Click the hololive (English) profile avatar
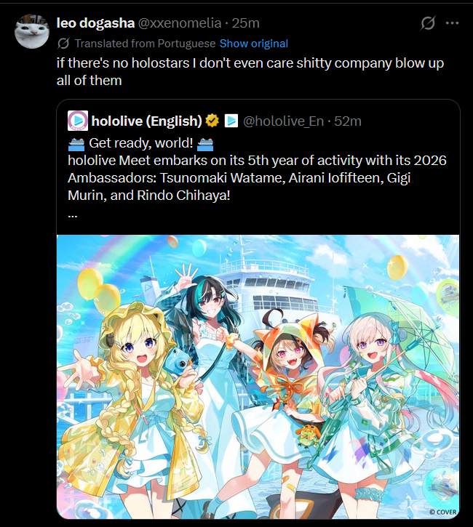Screen dimensions: 473x527 (x=78, y=121)
